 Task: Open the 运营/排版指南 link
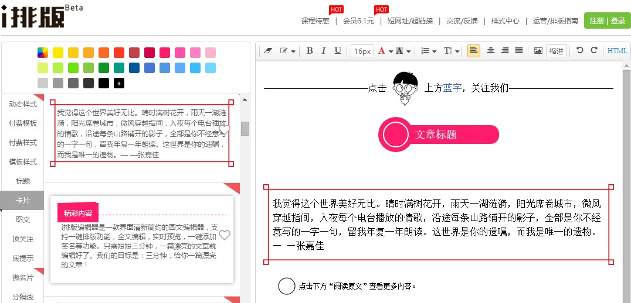point(555,21)
